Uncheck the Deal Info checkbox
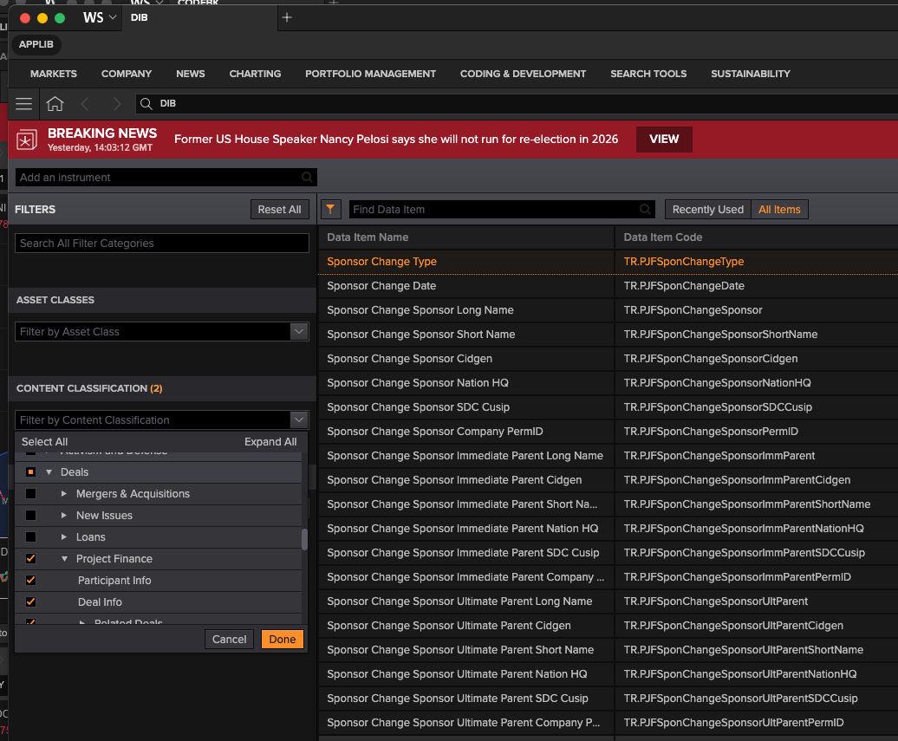898x741 pixels. click(31, 602)
